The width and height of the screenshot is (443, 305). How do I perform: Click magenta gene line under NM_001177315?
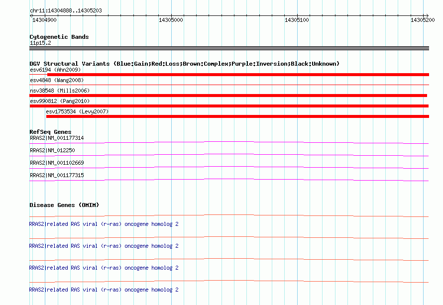coord(229,180)
